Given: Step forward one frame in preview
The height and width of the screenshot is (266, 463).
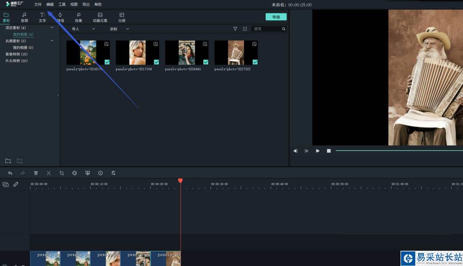Looking at the screenshot, I should pyautogui.click(x=306, y=151).
